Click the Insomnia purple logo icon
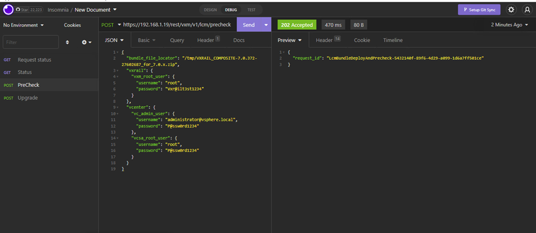The width and height of the screenshot is (536, 233). pos(8,9)
